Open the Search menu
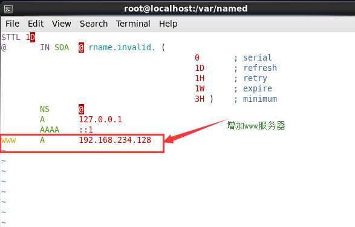The width and height of the screenshot is (355, 227). click(x=94, y=24)
